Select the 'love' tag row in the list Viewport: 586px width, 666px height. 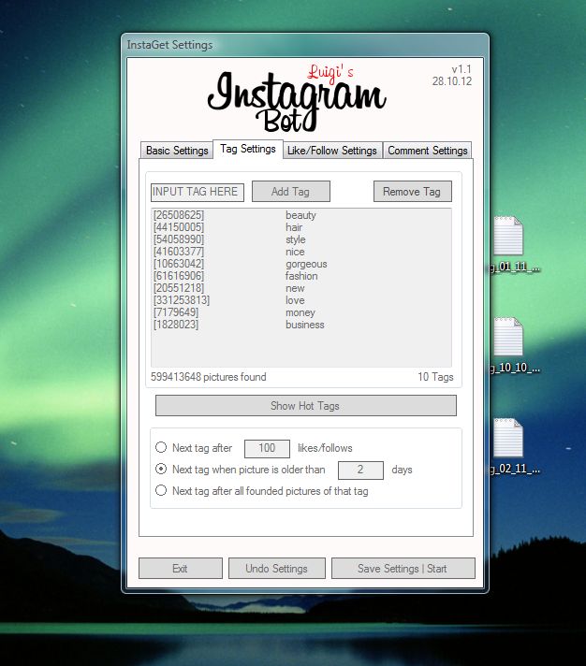(295, 300)
